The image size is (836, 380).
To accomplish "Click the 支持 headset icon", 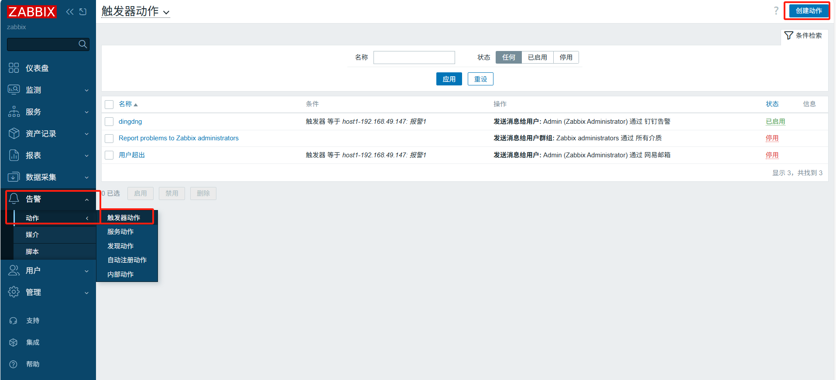I will 14,320.
